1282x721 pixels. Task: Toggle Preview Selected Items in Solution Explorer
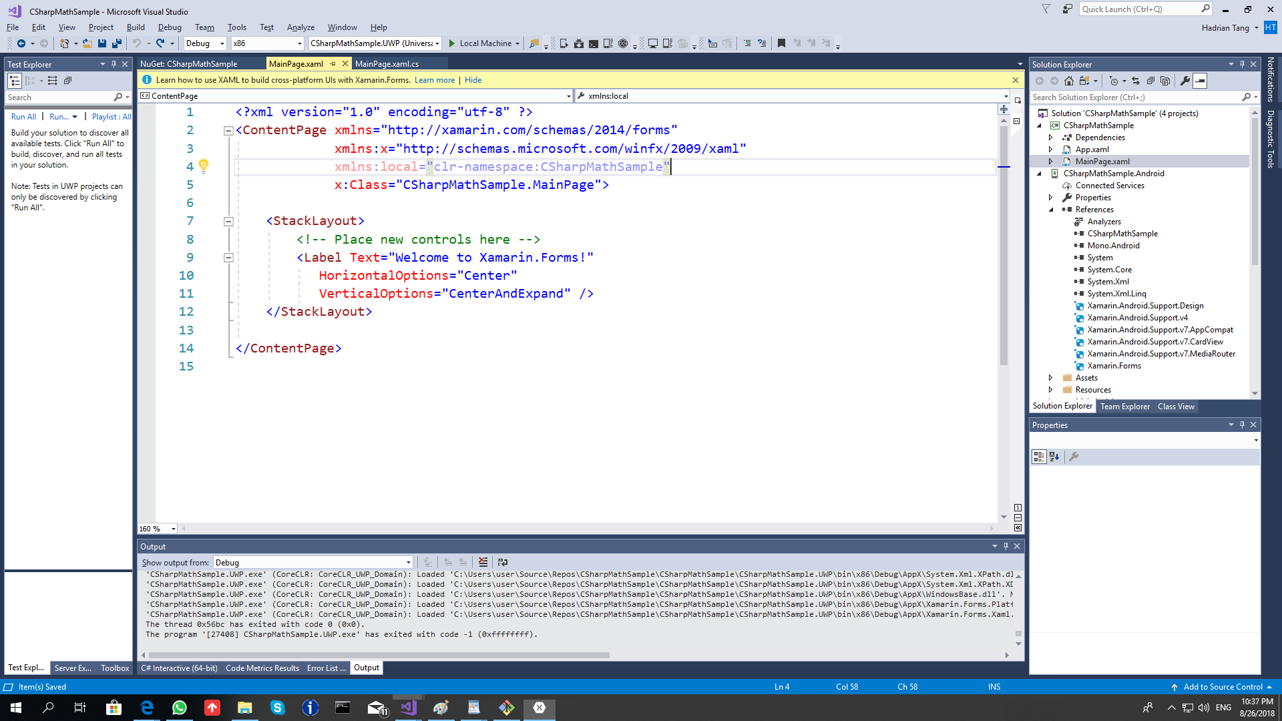coord(1200,81)
